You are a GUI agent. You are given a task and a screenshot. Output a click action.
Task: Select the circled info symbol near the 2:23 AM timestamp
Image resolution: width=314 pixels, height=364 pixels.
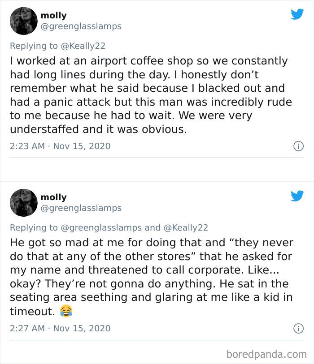tap(298, 146)
